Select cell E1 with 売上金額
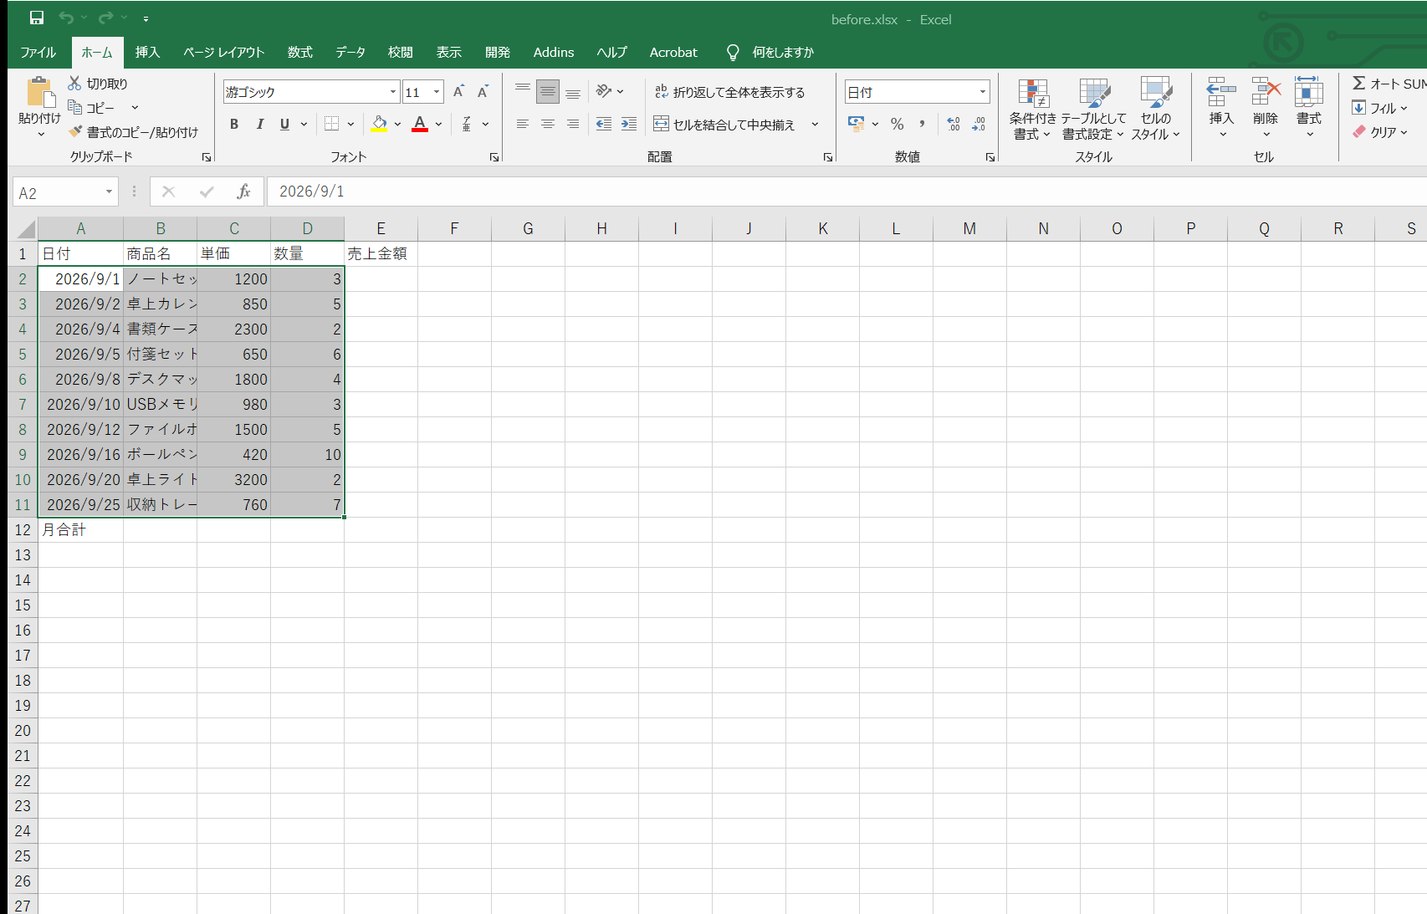 coord(381,253)
